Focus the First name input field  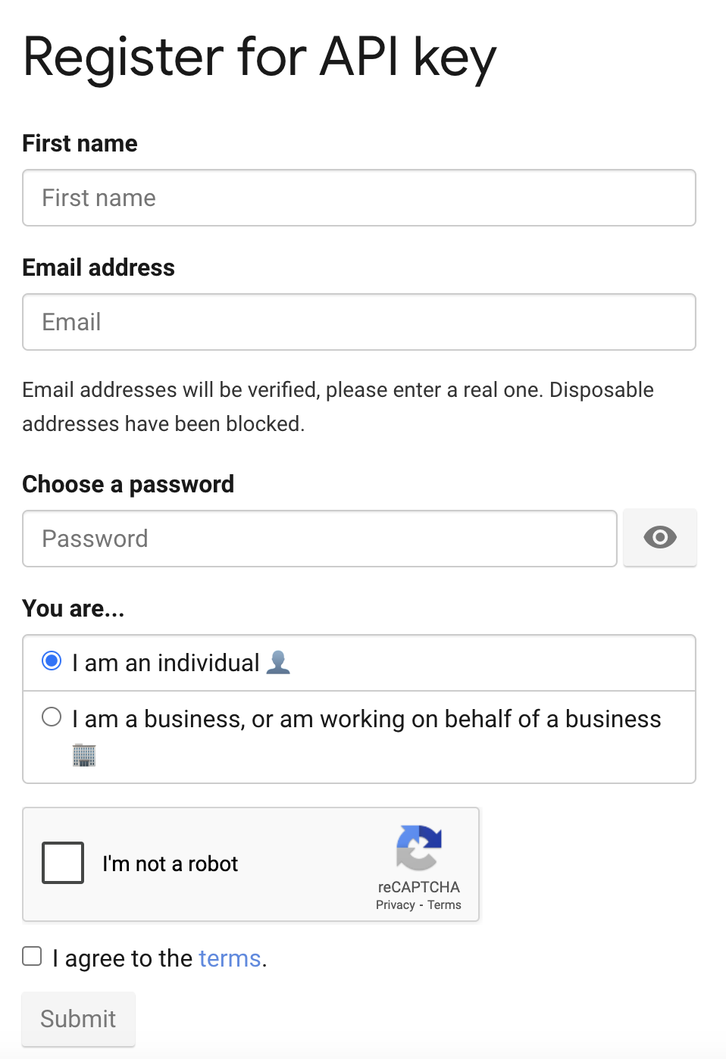(x=359, y=198)
